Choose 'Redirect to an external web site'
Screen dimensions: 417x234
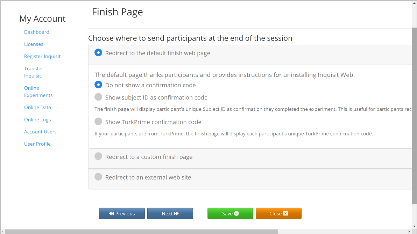[98, 177]
